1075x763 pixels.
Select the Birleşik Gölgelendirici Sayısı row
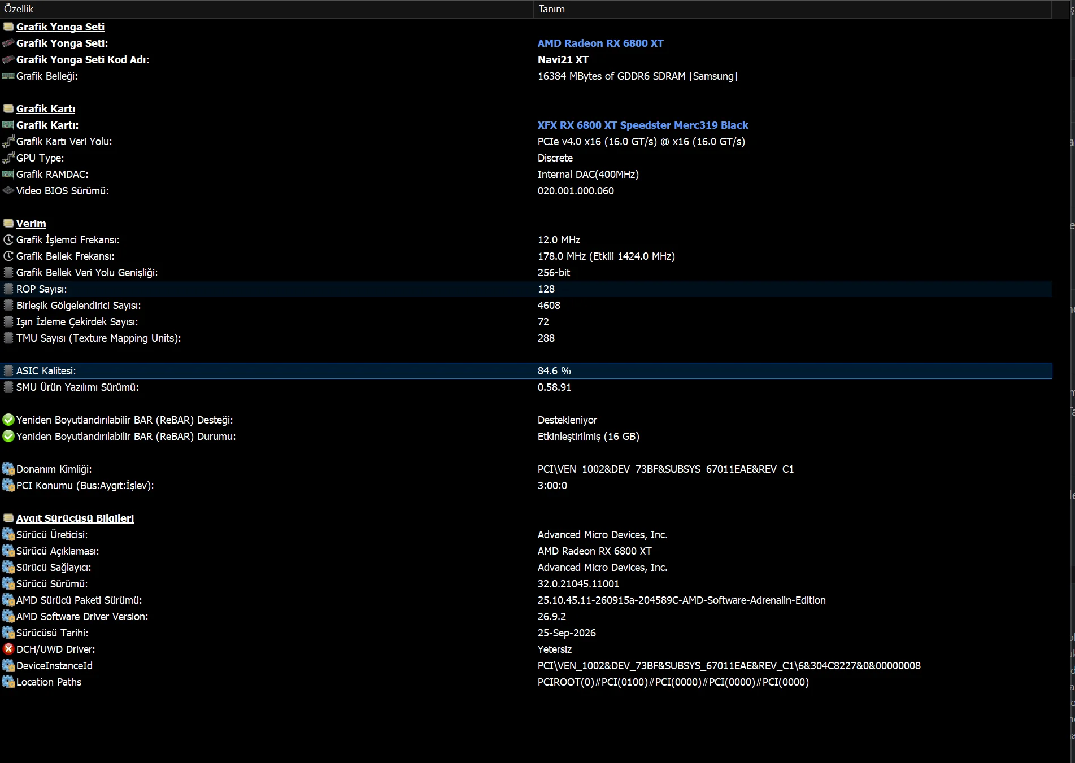(526, 305)
